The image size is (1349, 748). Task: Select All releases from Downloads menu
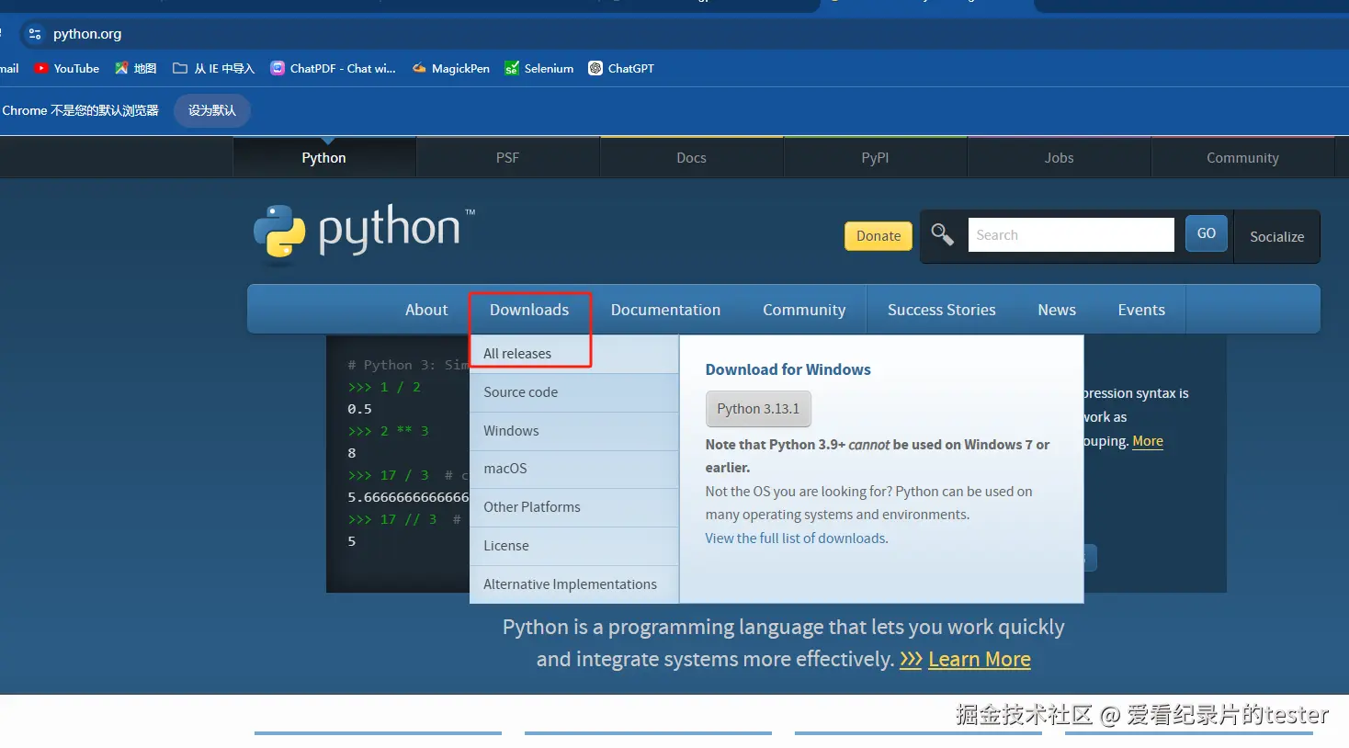574,354
